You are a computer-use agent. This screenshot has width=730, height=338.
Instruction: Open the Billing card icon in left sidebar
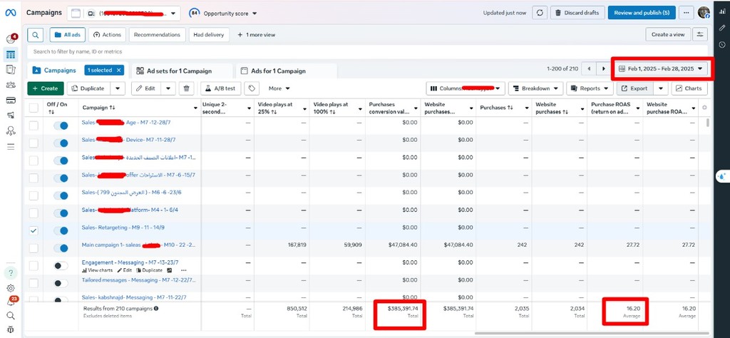(x=11, y=100)
